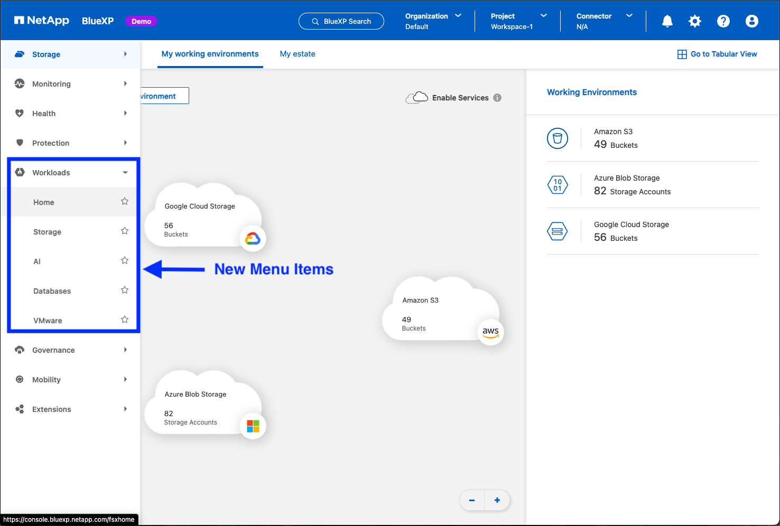Open the notifications bell icon
The width and height of the screenshot is (780, 526).
[667, 21]
